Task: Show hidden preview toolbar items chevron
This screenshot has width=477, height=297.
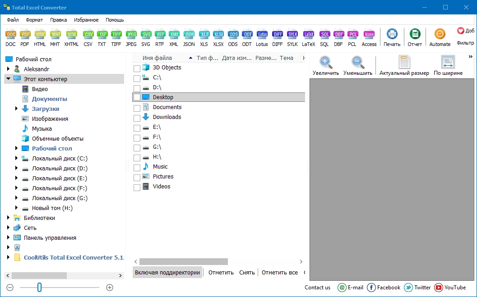Action: 471,57
